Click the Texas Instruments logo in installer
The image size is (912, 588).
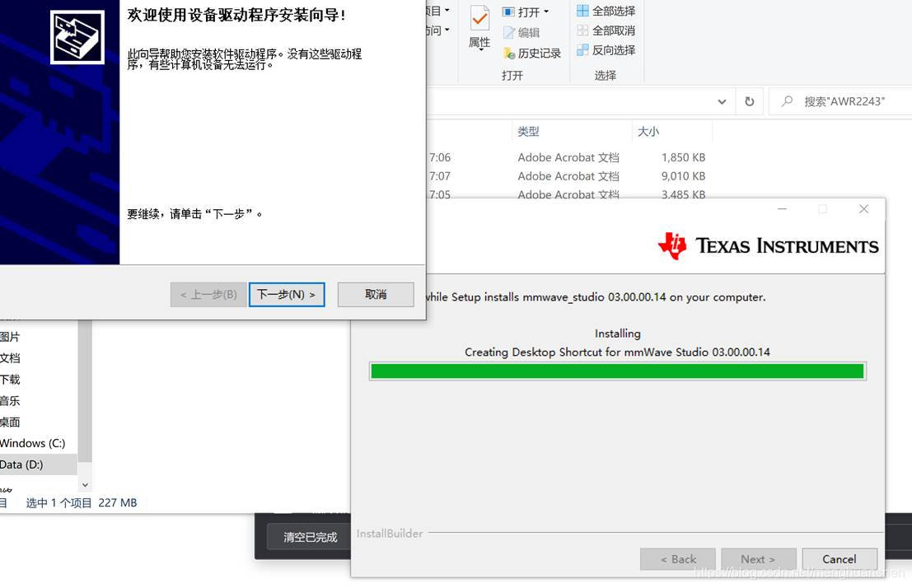[x=768, y=246]
